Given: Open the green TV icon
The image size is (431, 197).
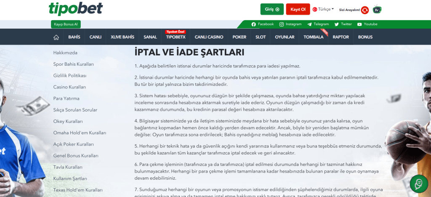Looking at the screenshot, I should [x=377, y=9].
